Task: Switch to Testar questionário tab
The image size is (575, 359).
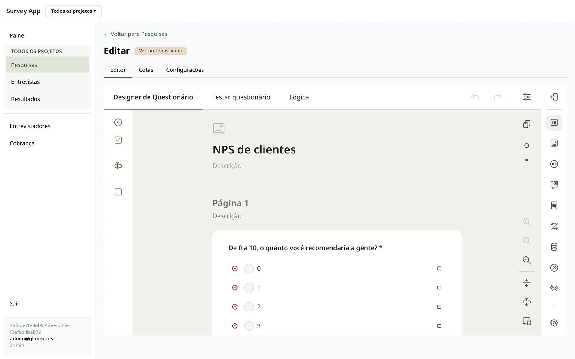Action: (x=241, y=97)
